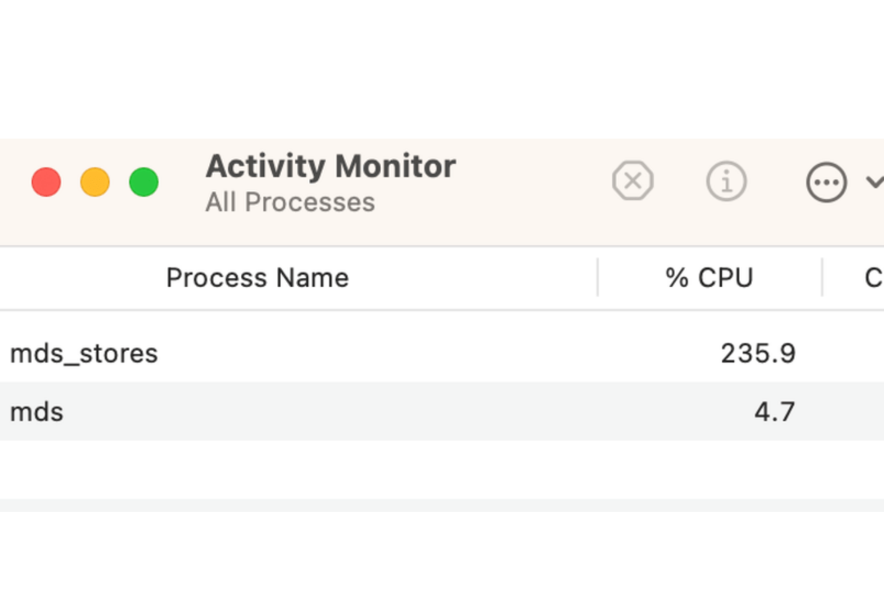Click the 4.7 CPU value

(774, 412)
